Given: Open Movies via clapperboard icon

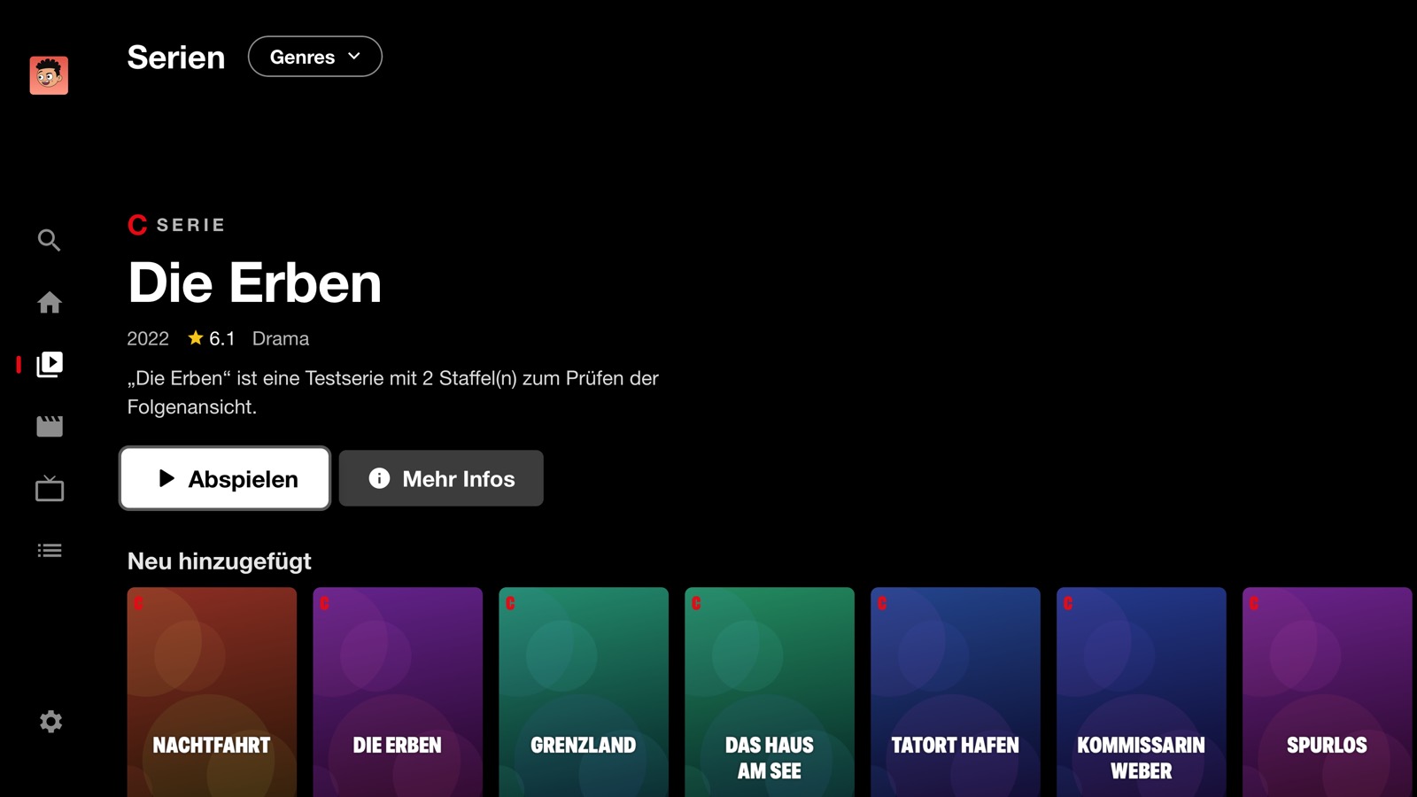Looking at the screenshot, I should point(50,426).
